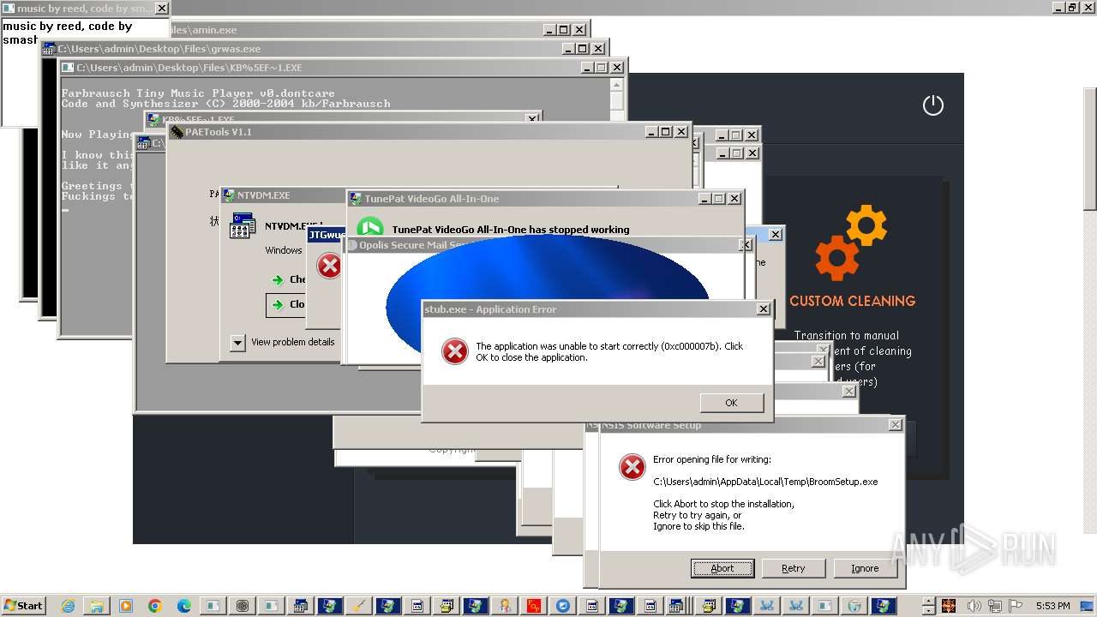
Task: Click the CUSTOM CLEANING heading text
Action: (852, 301)
